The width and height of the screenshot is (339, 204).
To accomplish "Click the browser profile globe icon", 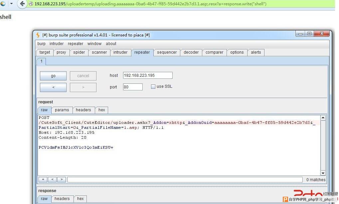I will point(3,3).
